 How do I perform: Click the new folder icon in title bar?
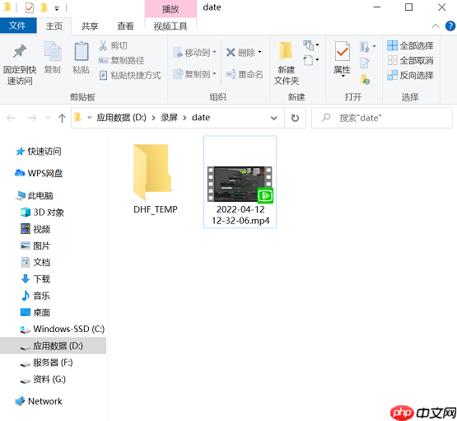pyautogui.click(x=44, y=8)
